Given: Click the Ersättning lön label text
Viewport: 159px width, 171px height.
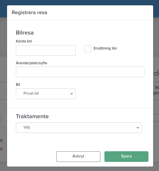Looking at the screenshot, I should (105, 48).
